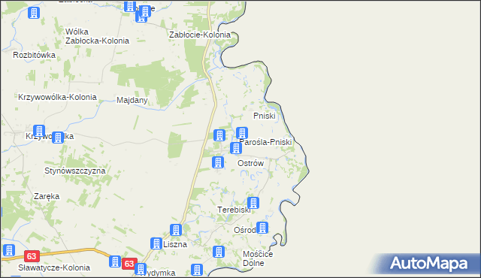This screenshot has width=481, height=278.
Task: Select the building marker left of second 63 sign
Action: [x=115, y=261]
